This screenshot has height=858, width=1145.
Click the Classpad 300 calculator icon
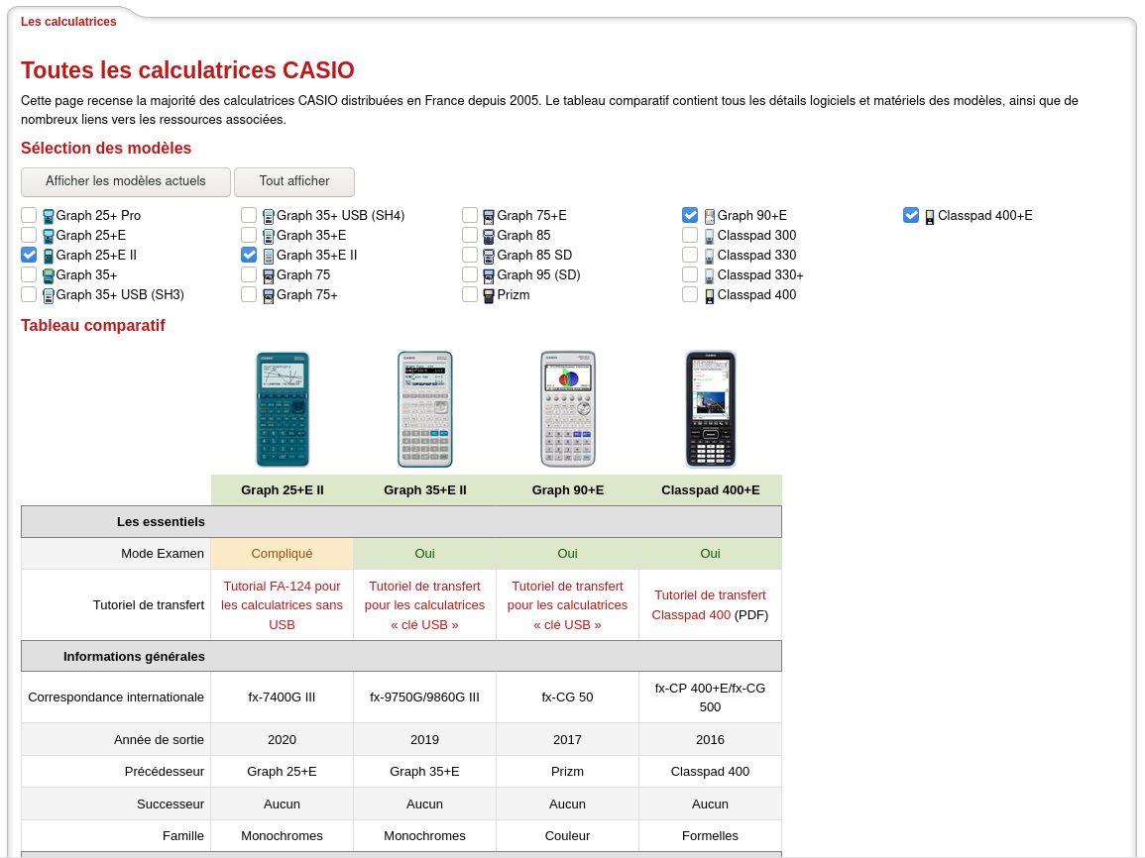(710, 237)
